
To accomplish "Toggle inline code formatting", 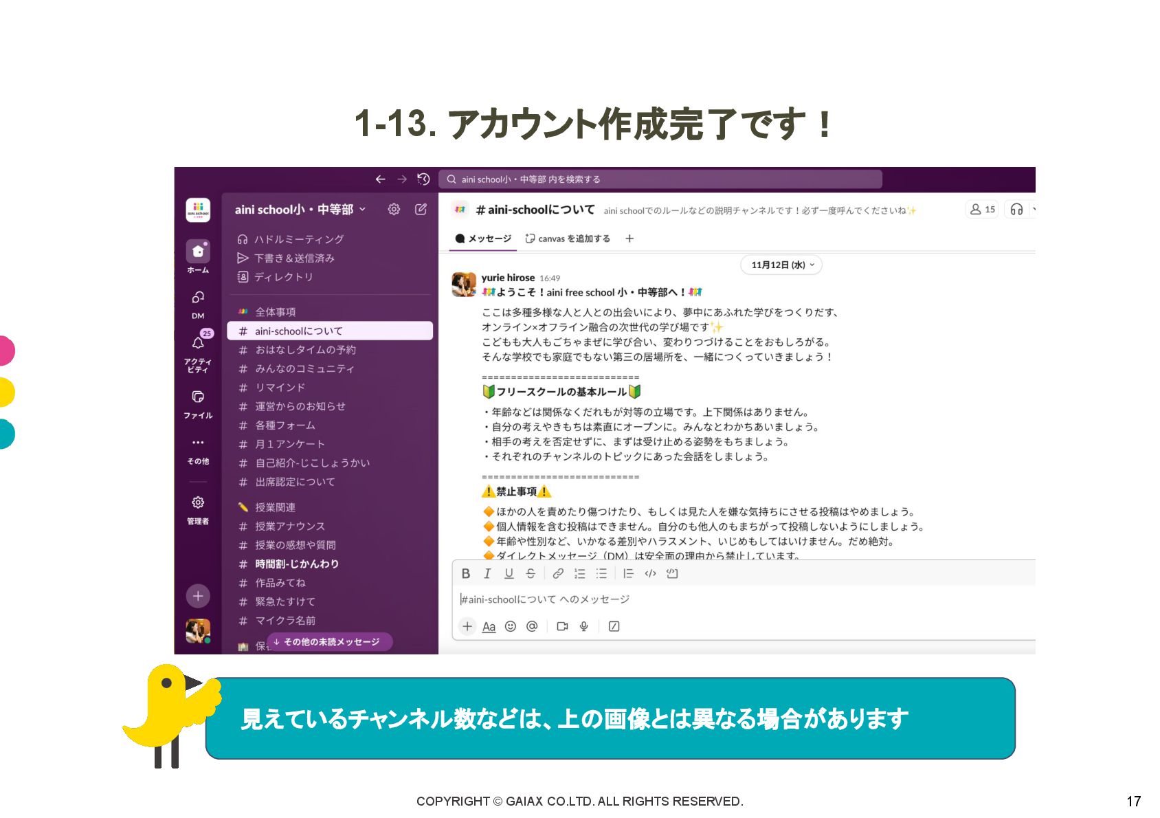I will click(650, 574).
